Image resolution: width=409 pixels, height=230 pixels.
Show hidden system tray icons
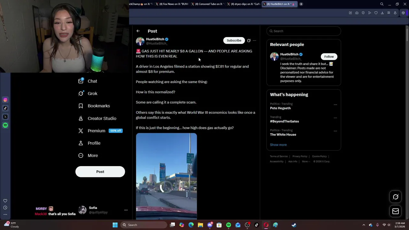pos(364,225)
